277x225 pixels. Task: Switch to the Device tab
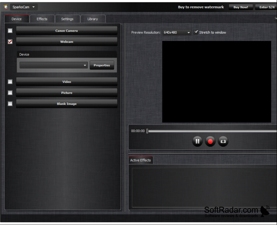point(17,19)
